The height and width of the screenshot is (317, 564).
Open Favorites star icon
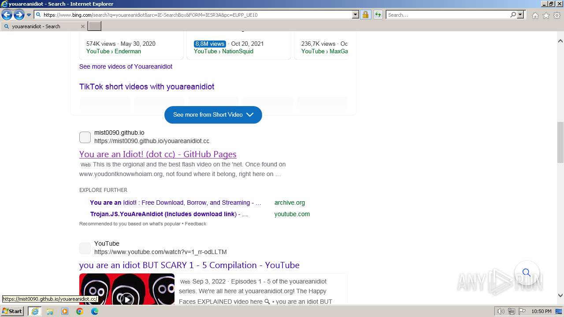click(546, 15)
